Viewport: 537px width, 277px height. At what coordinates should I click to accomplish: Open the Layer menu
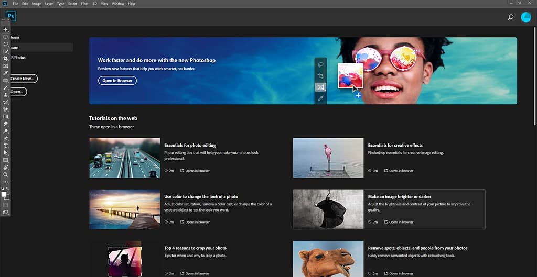tap(49, 4)
